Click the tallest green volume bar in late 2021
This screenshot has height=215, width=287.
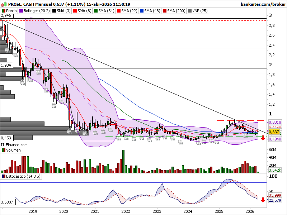click(x=123, y=162)
